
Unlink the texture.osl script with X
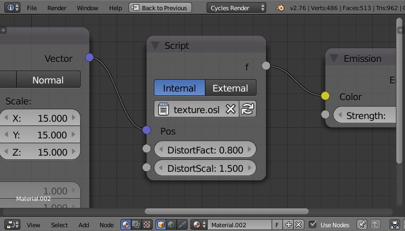pos(230,109)
